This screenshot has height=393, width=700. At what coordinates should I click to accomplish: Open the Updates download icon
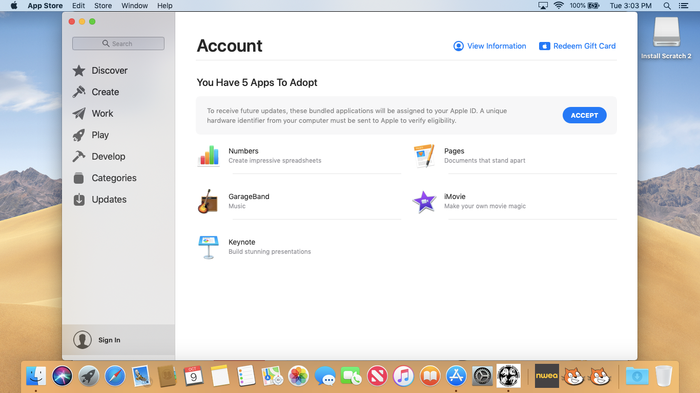click(79, 200)
